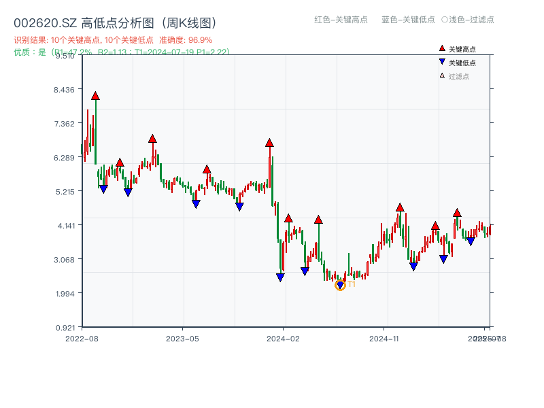Viewport: 544px width, 408px height.
Task: Select the second red key-high triangle near 6.1
Action: pyautogui.click(x=120, y=163)
